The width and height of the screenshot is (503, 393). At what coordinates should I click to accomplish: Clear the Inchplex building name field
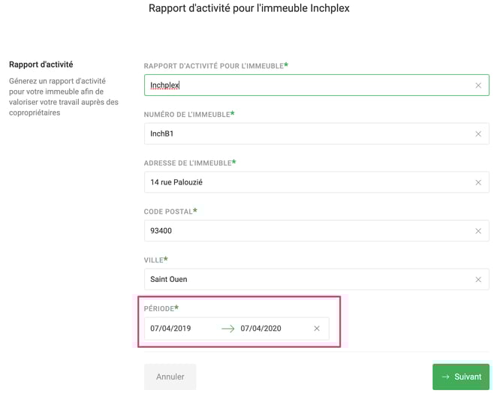pyautogui.click(x=478, y=85)
